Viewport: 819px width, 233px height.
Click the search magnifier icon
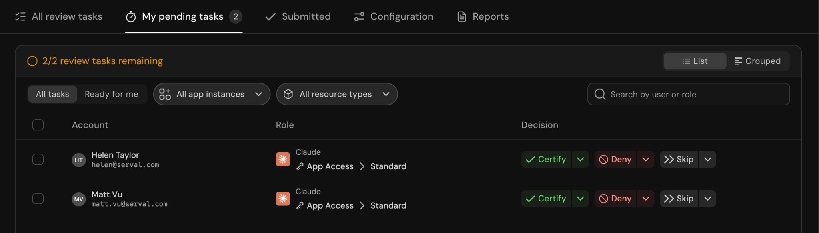tap(600, 94)
